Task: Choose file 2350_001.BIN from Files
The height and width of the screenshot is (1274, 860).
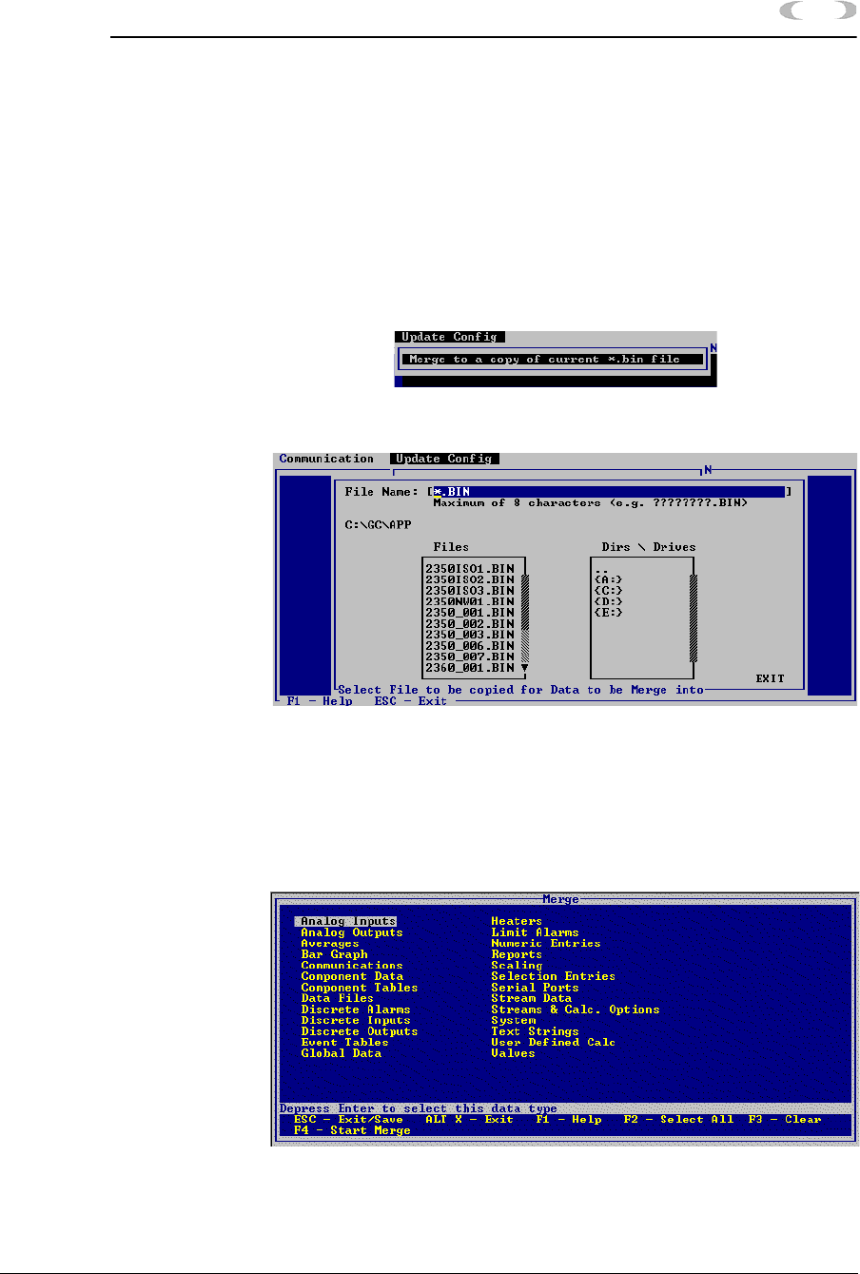Action: click(470, 613)
